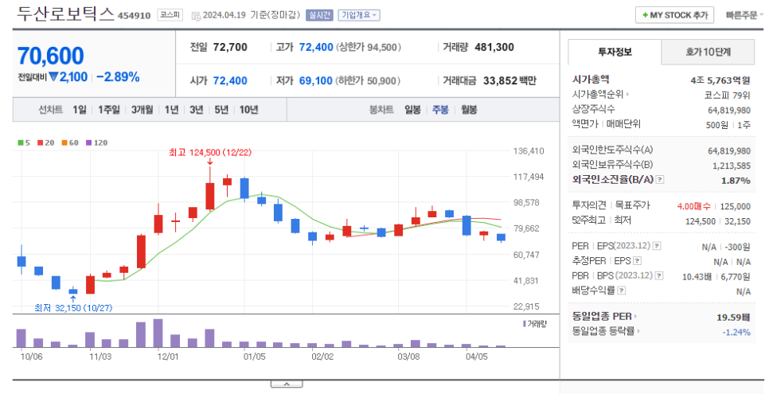
Task: Select the 10년 line chart
Action: point(248,110)
